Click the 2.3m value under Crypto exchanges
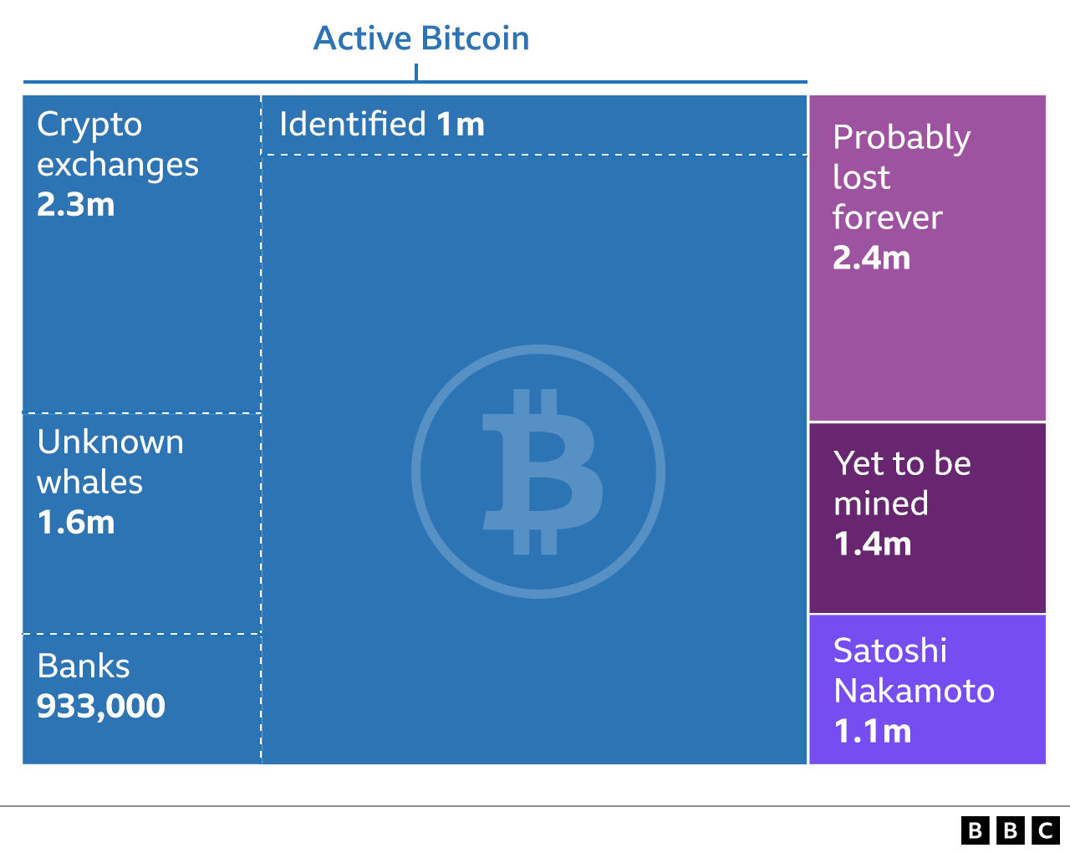Image resolution: width=1070 pixels, height=853 pixels. click(x=76, y=205)
